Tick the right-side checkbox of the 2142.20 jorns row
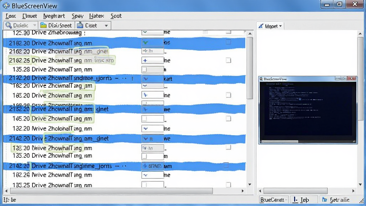 coord(226,165)
